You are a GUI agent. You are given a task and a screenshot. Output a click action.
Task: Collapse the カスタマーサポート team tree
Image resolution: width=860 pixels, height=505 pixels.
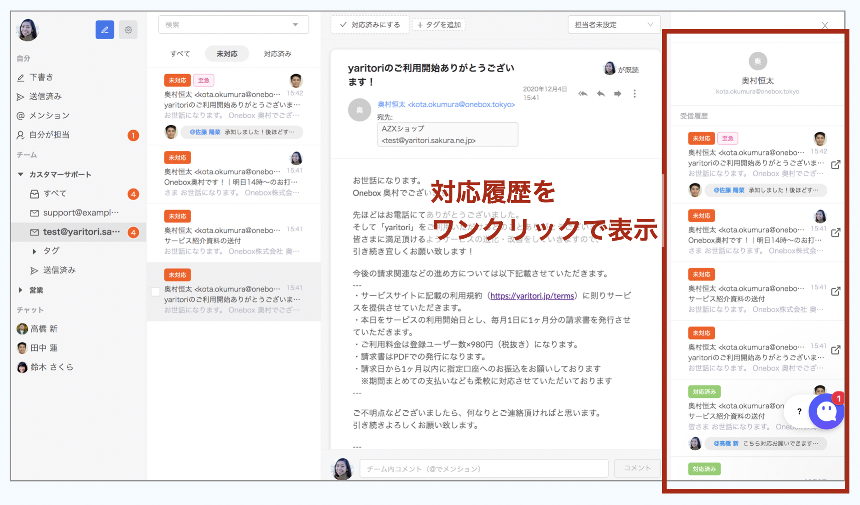click(x=20, y=174)
